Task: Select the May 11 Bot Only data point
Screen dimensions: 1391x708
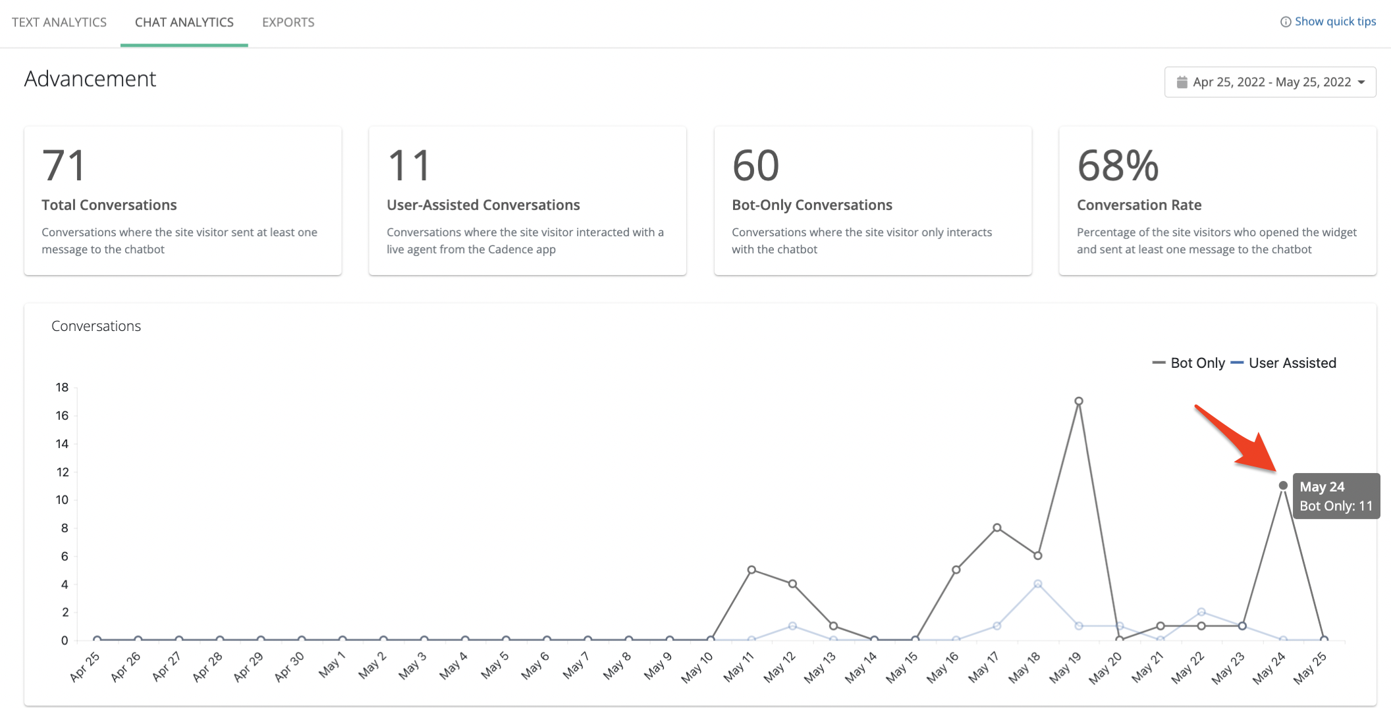Action: [x=751, y=570]
